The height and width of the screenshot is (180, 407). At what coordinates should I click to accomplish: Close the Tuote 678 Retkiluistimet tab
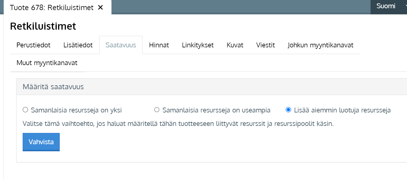[x=100, y=8]
